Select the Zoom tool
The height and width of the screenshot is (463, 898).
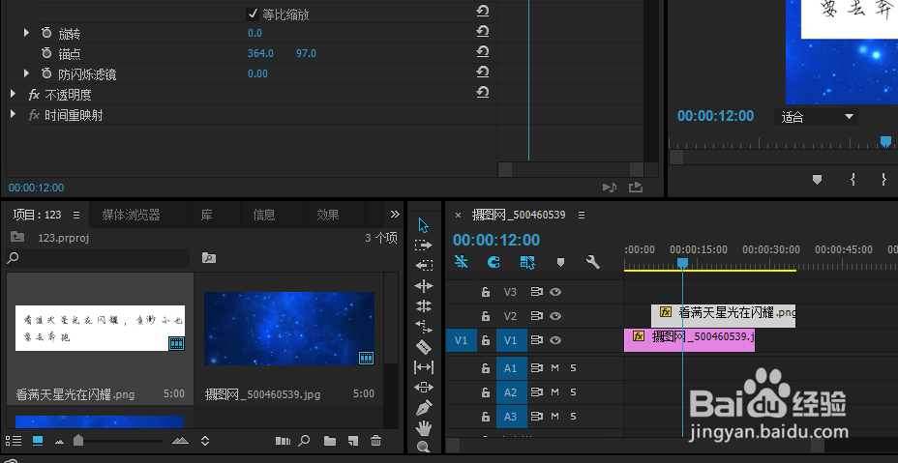tap(423, 447)
